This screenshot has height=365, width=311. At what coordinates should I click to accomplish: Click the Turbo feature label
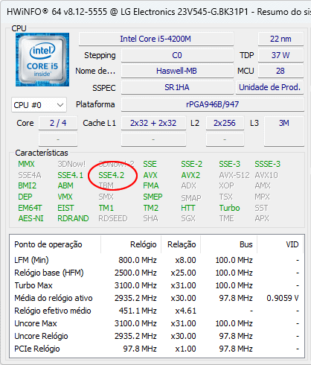[229, 208]
